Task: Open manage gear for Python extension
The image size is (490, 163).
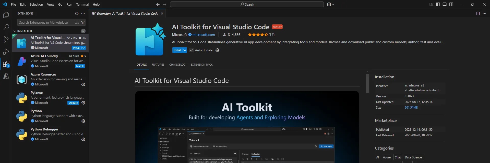Action: [83, 121]
